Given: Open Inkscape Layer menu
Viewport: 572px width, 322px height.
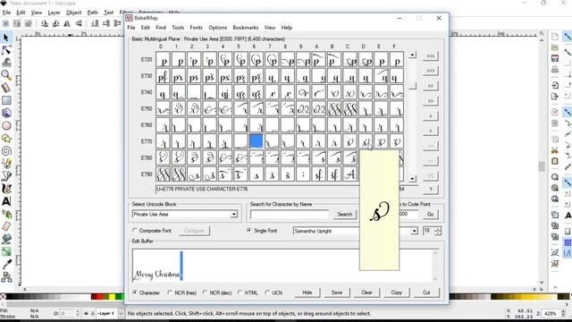Looking at the screenshot, I should [54, 13].
